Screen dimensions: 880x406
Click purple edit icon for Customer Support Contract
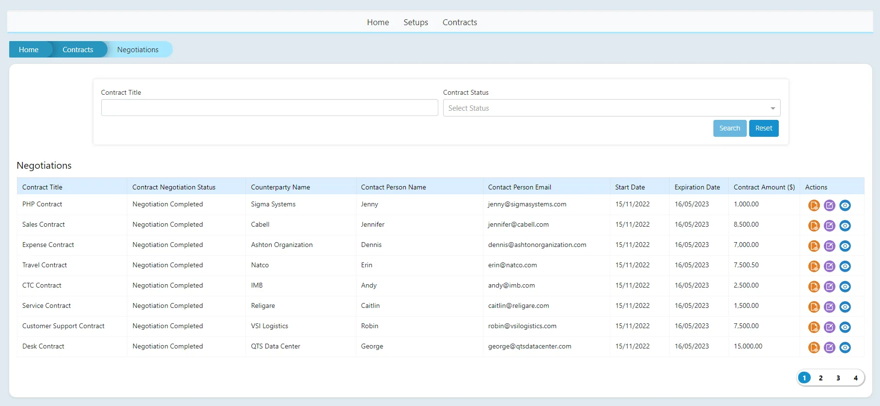click(x=829, y=327)
